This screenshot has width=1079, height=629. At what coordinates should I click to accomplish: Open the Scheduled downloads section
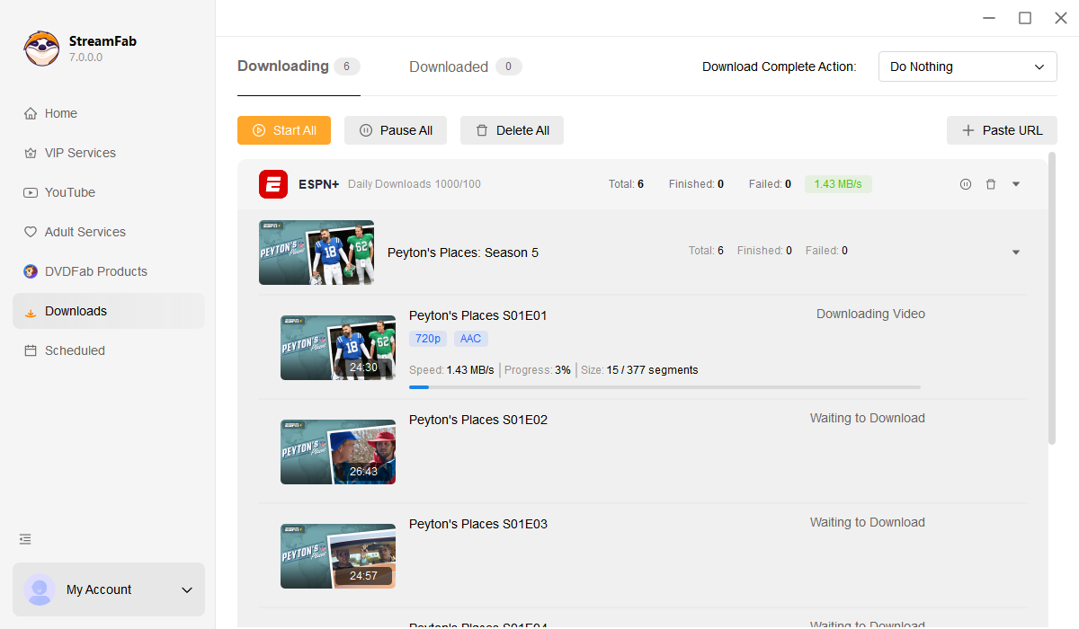tap(75, 350)
